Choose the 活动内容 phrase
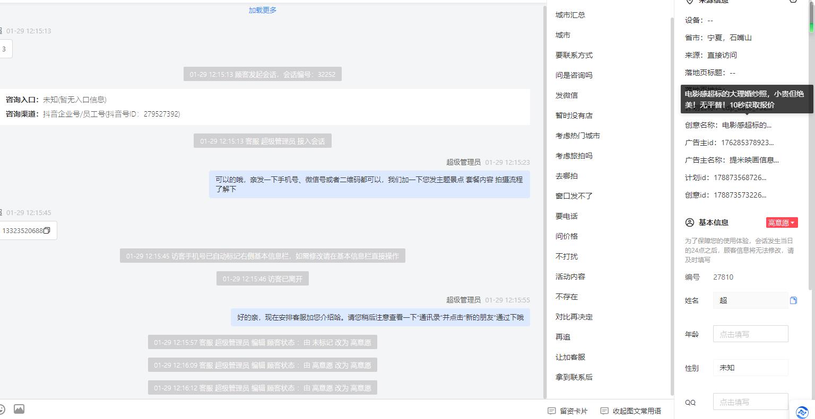Screen dimensions: 815x419 click(570, 277)
